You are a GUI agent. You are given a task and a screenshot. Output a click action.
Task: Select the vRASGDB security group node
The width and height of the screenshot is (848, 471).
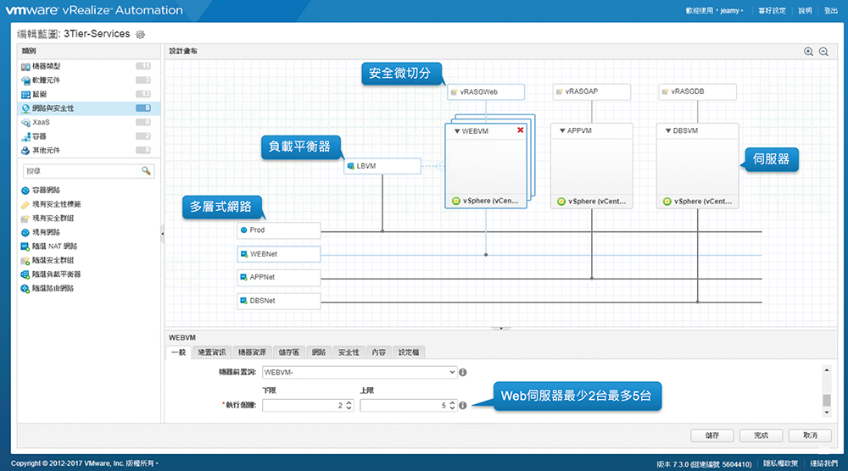pyautogui.click(x=698, y=91)
